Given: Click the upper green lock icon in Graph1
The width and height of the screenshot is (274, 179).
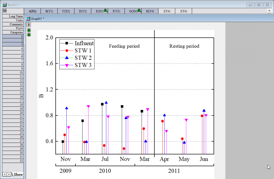Looking at the screenshot, I should pos(29,30).
